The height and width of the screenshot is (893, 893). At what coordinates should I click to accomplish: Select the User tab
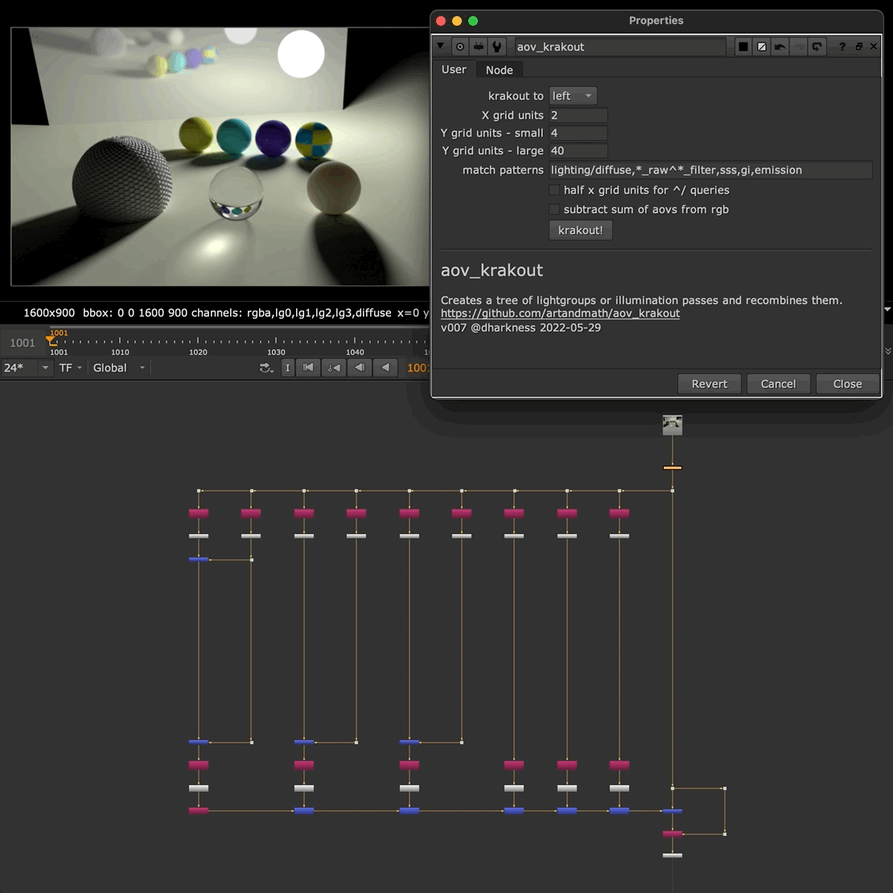(454, 70)
